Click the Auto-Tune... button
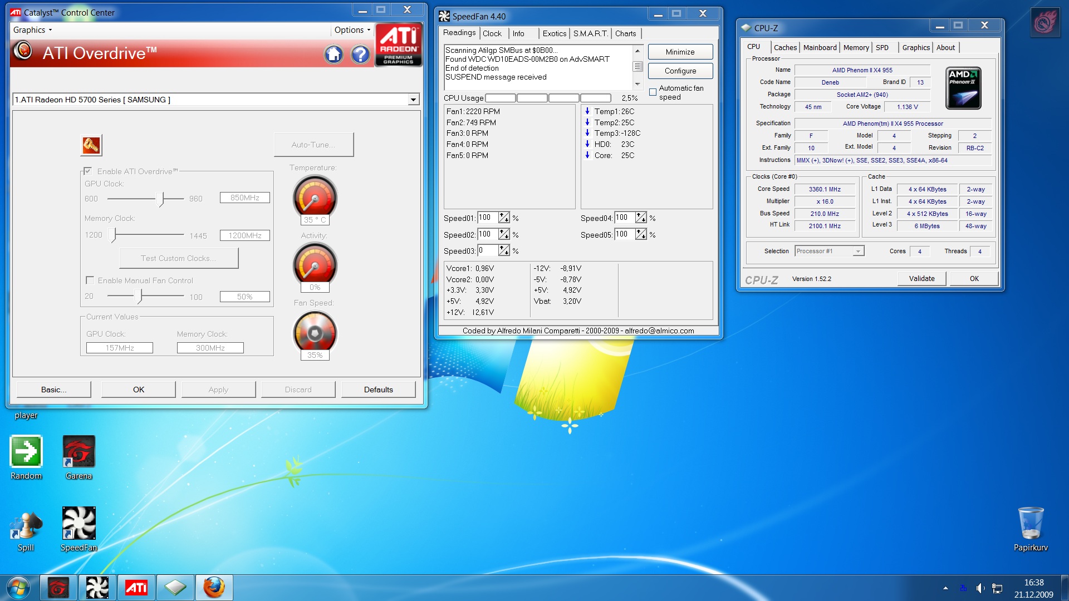 pos(313,145)
